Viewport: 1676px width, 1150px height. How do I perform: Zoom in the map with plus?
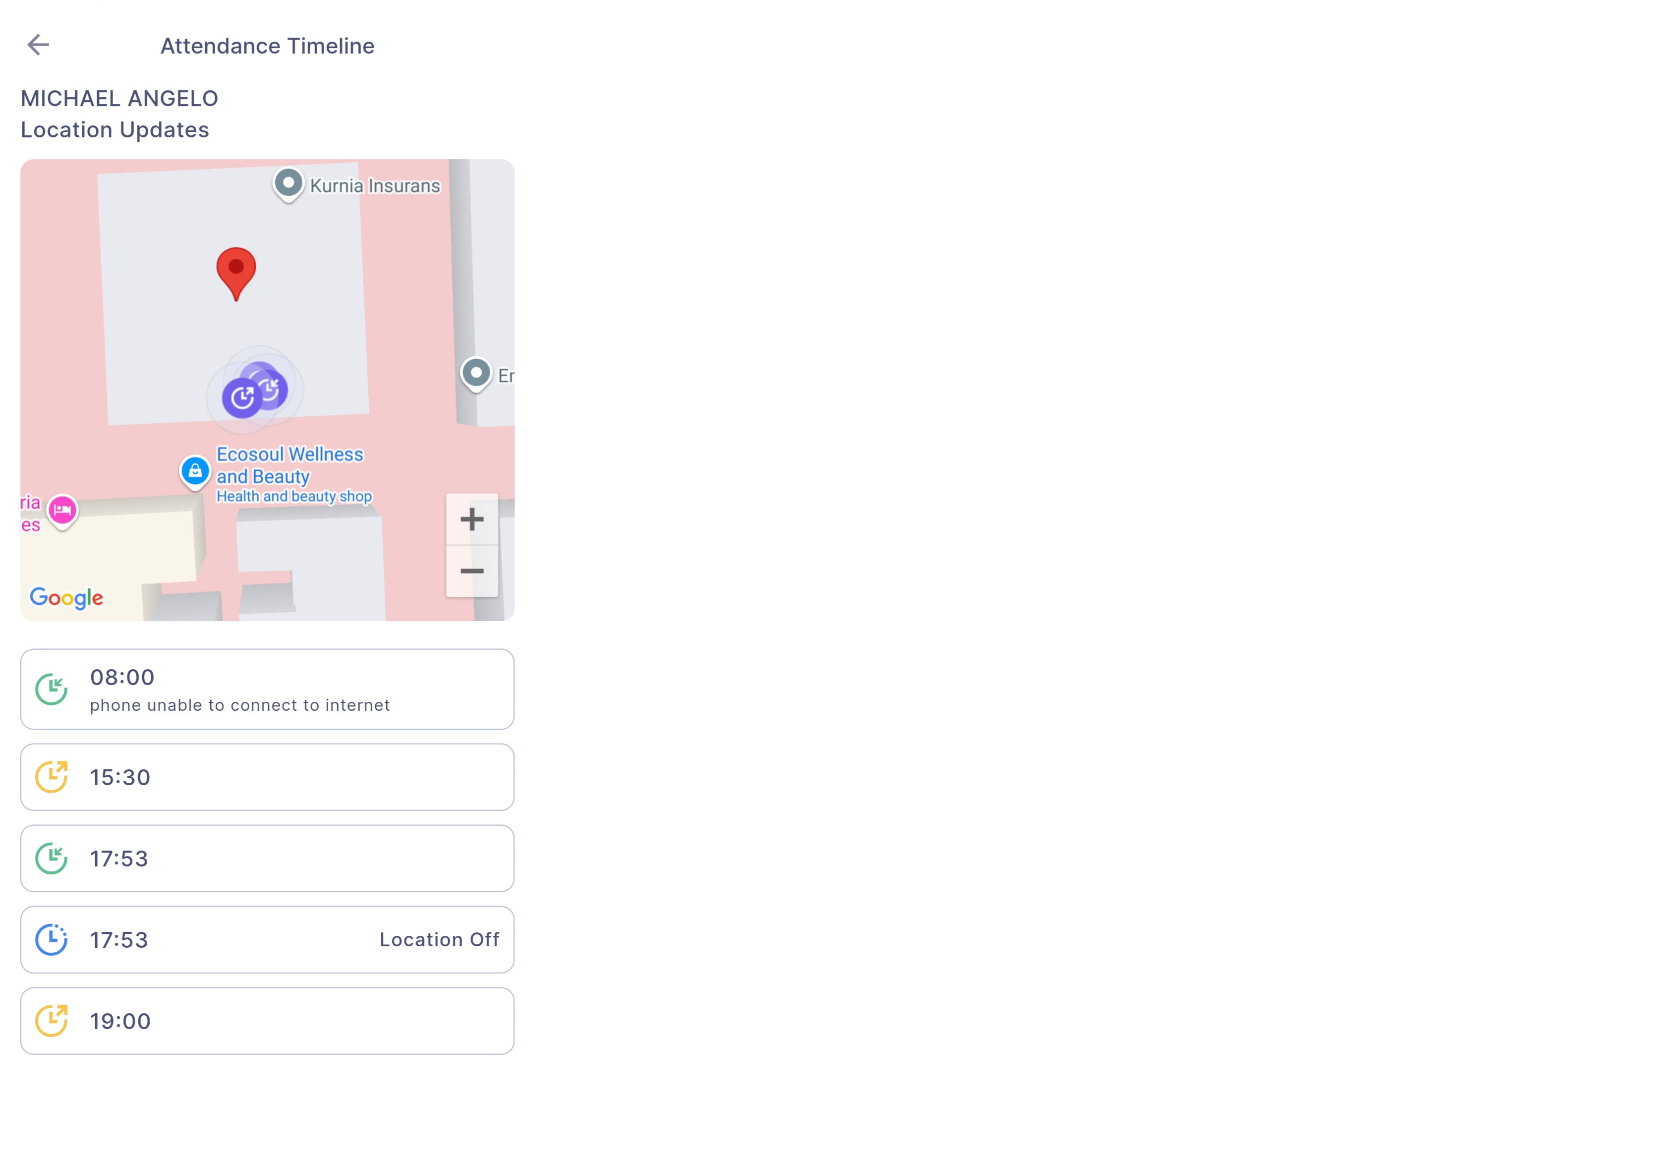471,519
